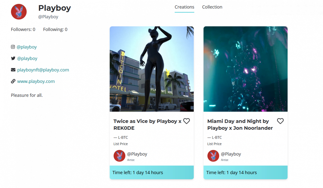Click the Twice as Vice by Playboy title
The width and height of the screenshot is (323, 188).
(x=147, y=124)
